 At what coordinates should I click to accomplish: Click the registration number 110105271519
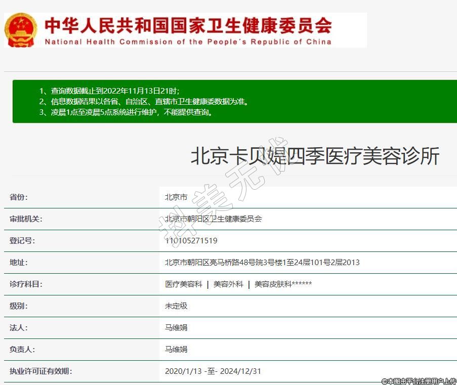pyautogui.click(x=191, y=241)
